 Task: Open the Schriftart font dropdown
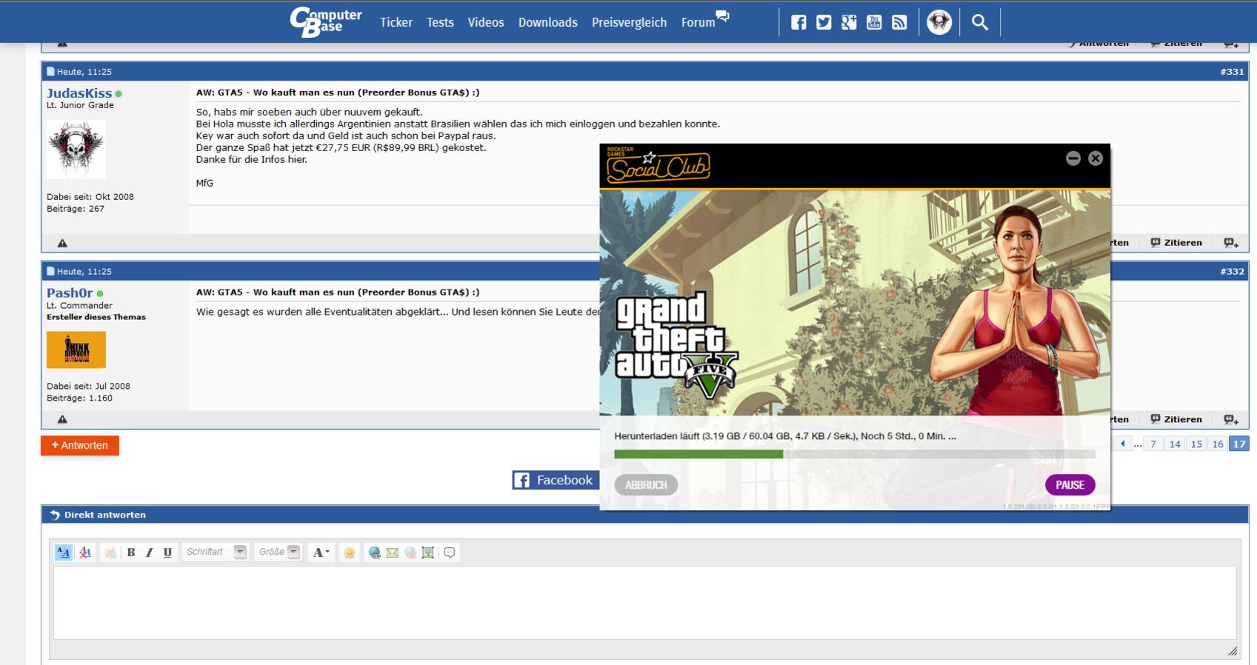[216, 552]
